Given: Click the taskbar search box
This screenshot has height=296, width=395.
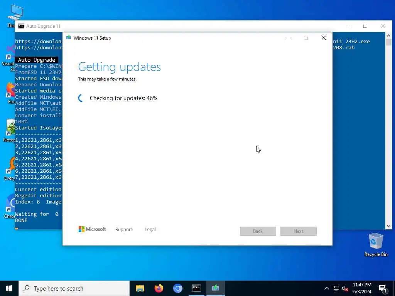Looking at the screenshot, I should tap(74, 288).
